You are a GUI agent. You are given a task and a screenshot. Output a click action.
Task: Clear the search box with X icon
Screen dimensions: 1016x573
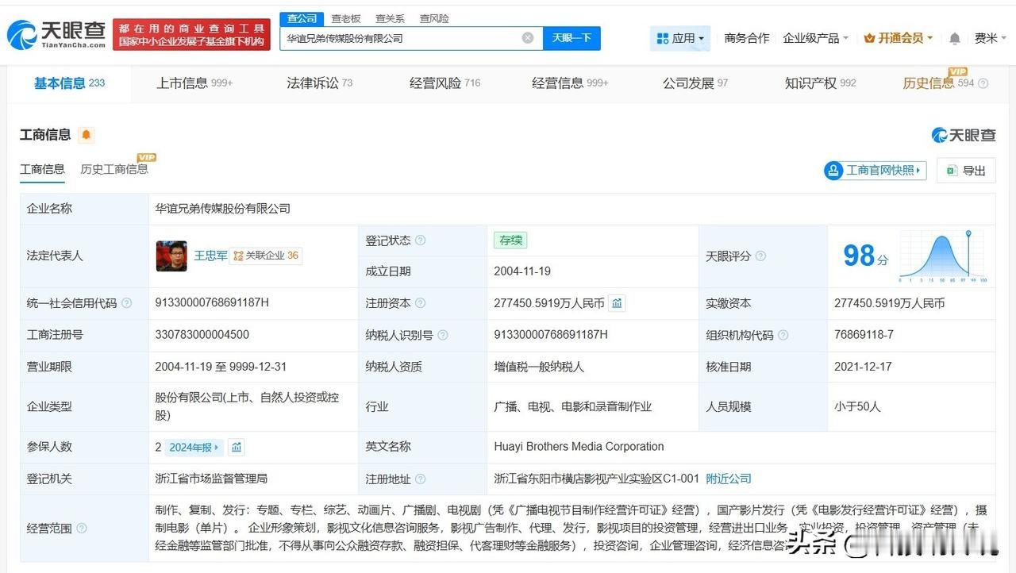coord(528,38)
